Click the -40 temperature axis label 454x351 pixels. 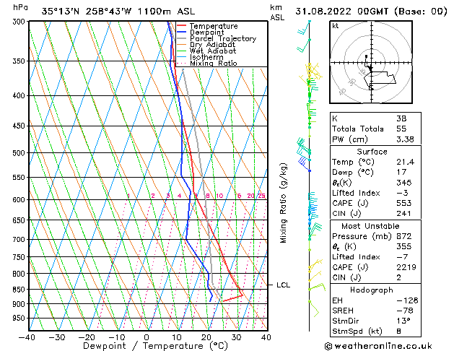click(27, 337)
